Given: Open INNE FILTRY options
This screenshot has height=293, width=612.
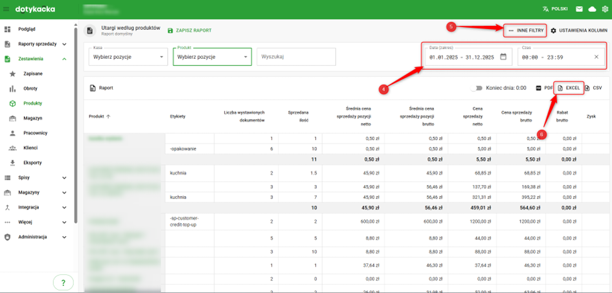Looking at the screenshot, I should (525, 30).
